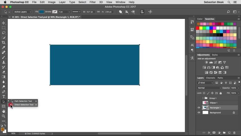Screen dimensions: 241x136
Task: Hide the Rectangle 1 layer
Action: [199, 108]
